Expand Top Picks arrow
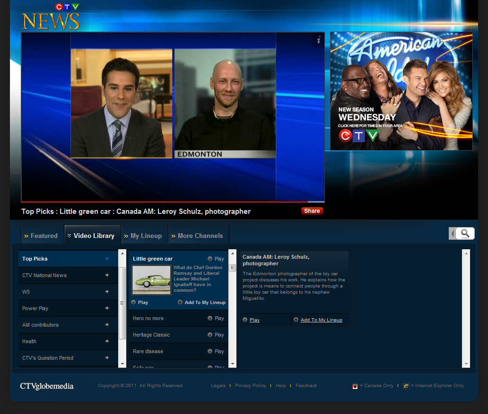Viewport: 488px width, 414px height. pos(107,259)
